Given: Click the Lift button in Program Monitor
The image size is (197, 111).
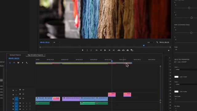Looking at the screenshot, I should tap(119, 50).
